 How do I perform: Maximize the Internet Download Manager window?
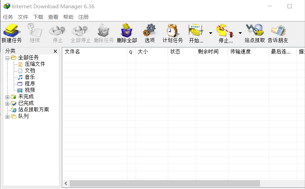pyautogui.click(x=289, y=6)
